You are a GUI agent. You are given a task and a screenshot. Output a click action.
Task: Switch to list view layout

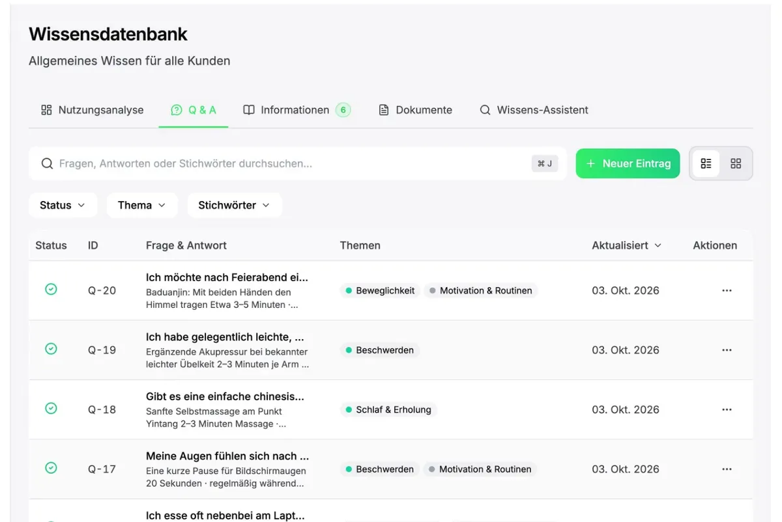click(706, 163)
